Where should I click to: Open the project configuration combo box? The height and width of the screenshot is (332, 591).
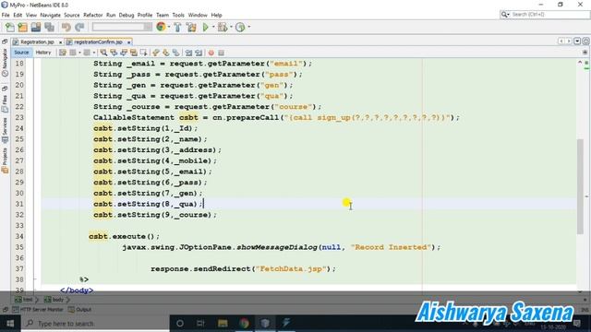point(122,27)
